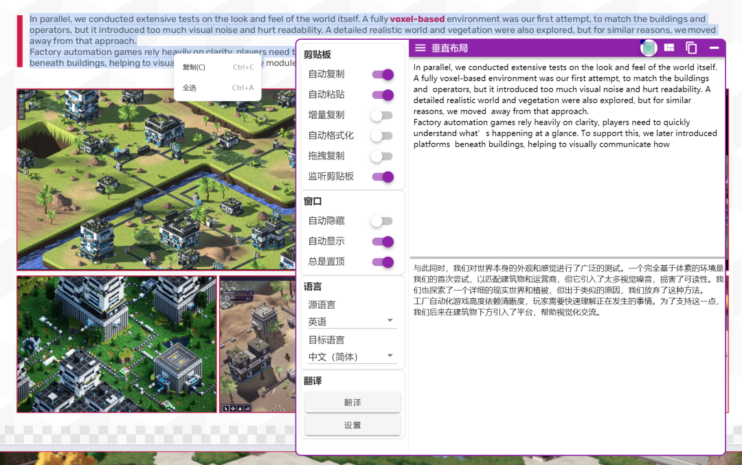This screenshot has width=742, height=465.
Task: Turn off the 总是置顶 switch
Action: tap(383, 262)
